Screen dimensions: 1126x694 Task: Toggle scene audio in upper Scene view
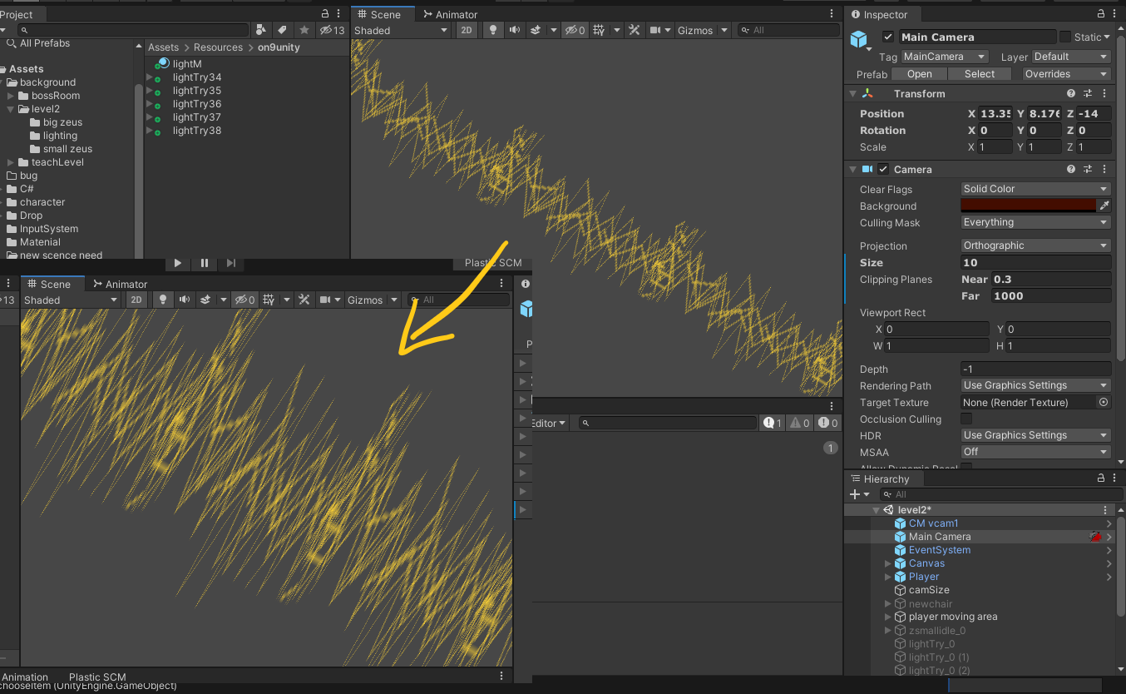(515, 30)
